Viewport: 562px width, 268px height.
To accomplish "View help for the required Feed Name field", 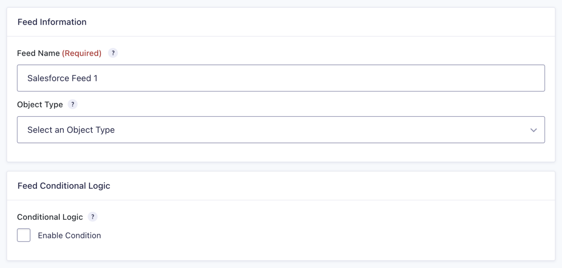I will (113, 53).
